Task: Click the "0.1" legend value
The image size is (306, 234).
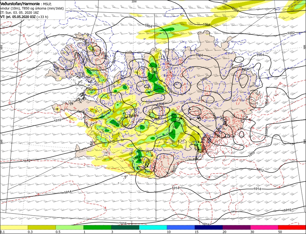Action: pos(2,232)
